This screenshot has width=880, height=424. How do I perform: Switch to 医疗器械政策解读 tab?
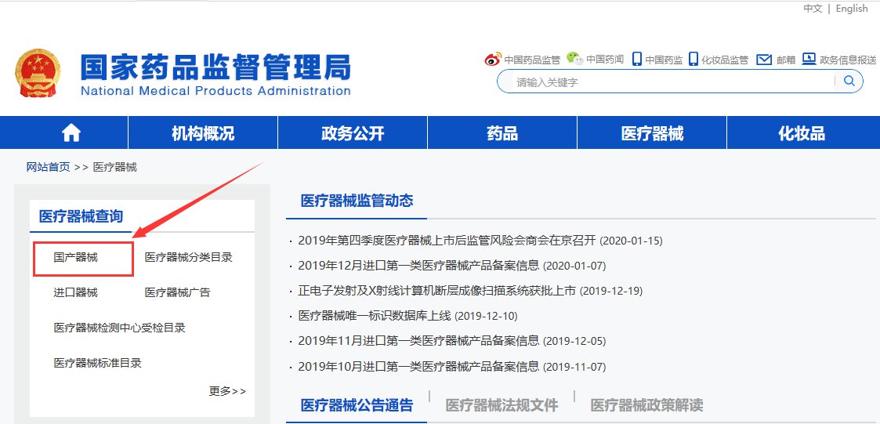pyautogui.click(x=646, y=405)
